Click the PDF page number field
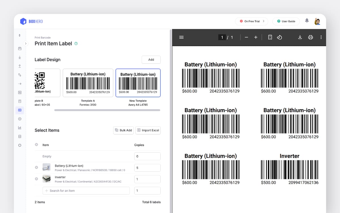340x213 pixels. click(x=222, y=37)
